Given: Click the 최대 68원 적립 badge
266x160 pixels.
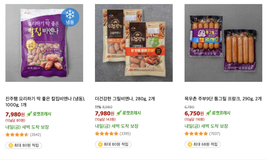Looking at the screenshot, I should (x=203, y=144).
